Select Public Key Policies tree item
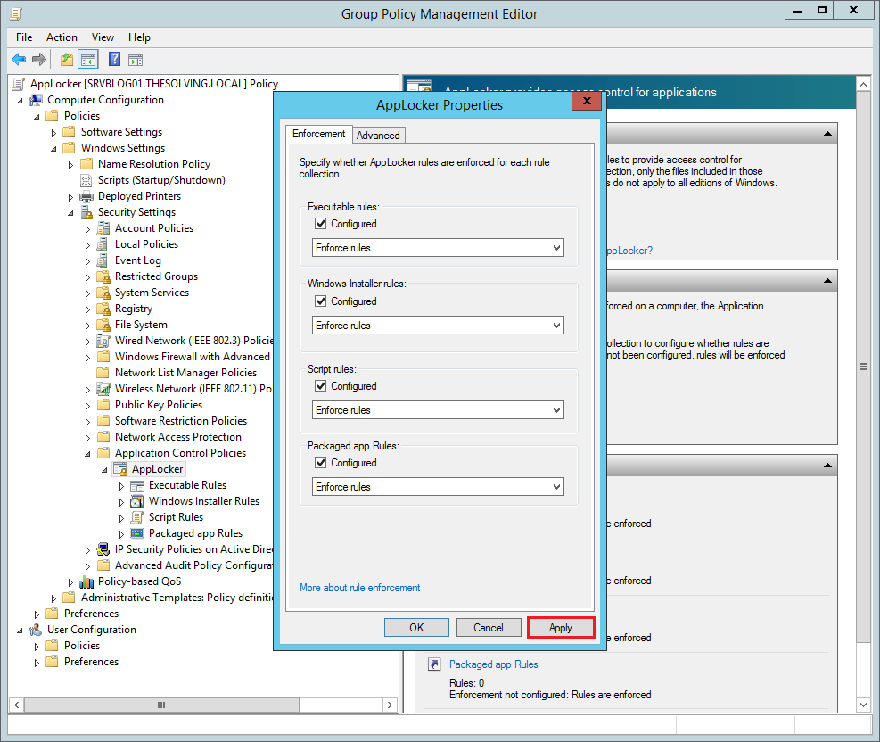The image size is (880, 742). pos(159,405)
